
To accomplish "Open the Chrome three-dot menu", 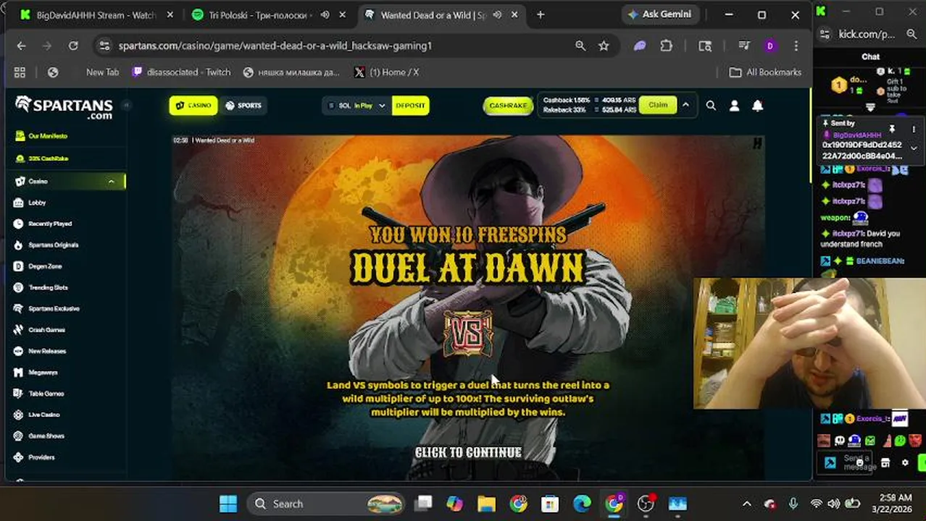I will (x=796, y=46).
